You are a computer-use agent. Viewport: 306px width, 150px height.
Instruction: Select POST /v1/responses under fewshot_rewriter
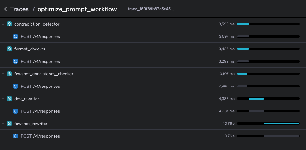40,136
